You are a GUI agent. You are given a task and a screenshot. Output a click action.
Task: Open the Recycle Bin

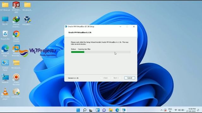click(5, 35)
